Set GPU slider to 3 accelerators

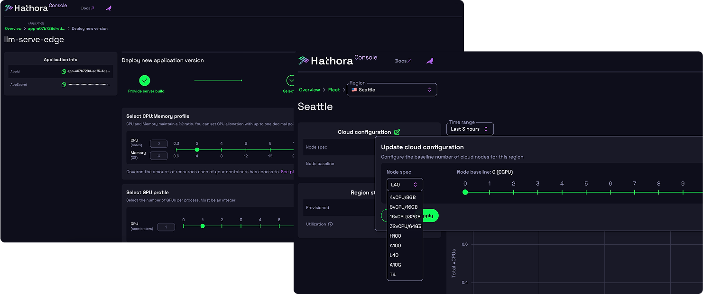pos(241,226)
